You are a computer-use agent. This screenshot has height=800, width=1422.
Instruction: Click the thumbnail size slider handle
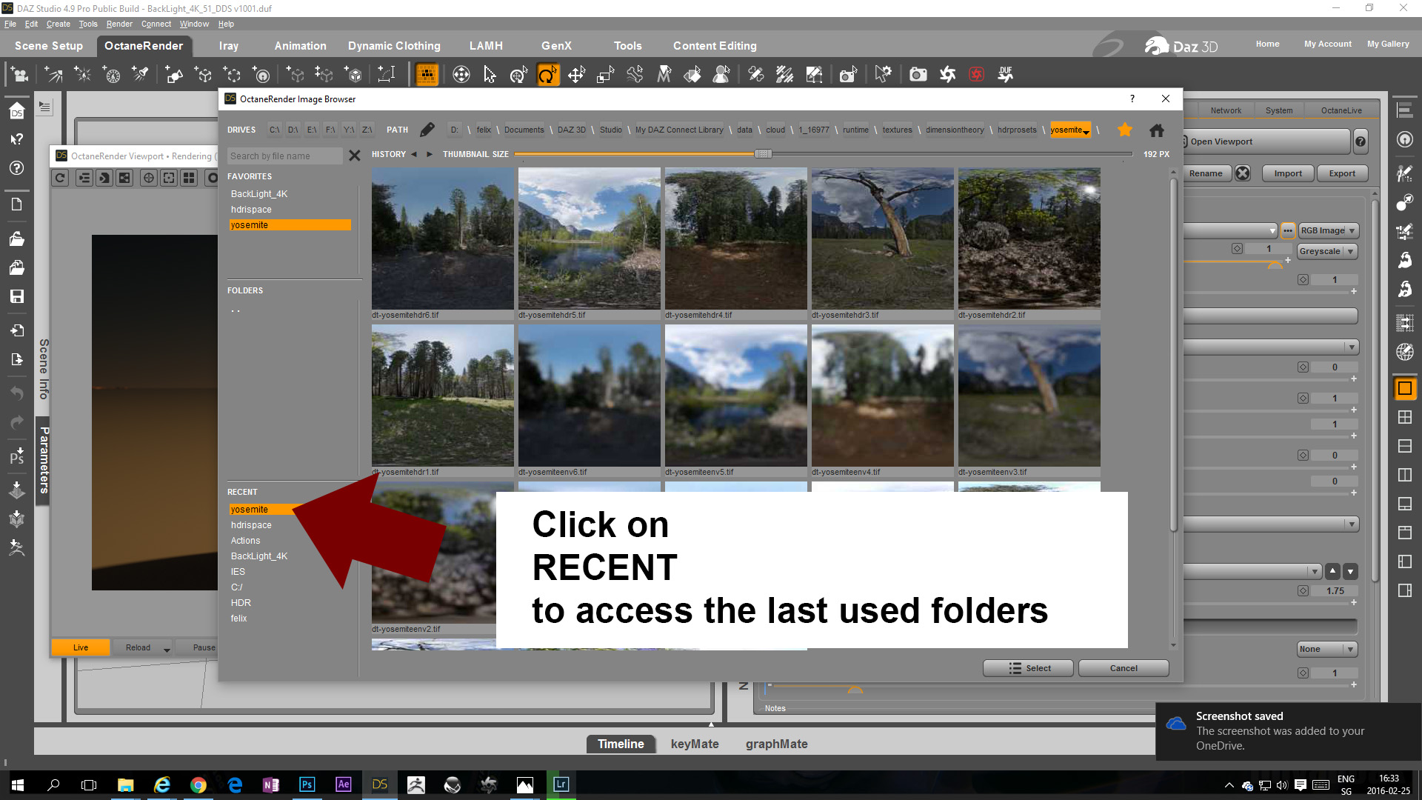tap(763, 154)
